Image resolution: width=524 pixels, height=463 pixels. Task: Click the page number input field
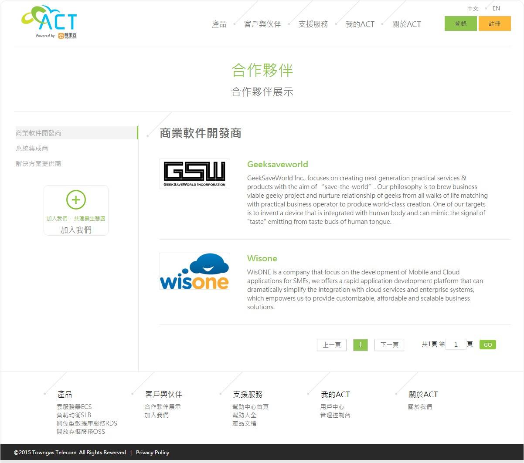tap(456, 344)
